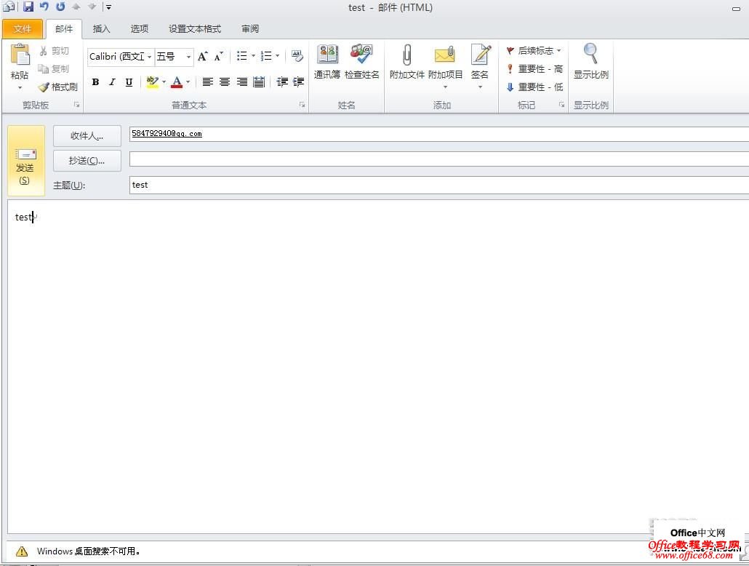Click inside the 主题 subject field

291,185
